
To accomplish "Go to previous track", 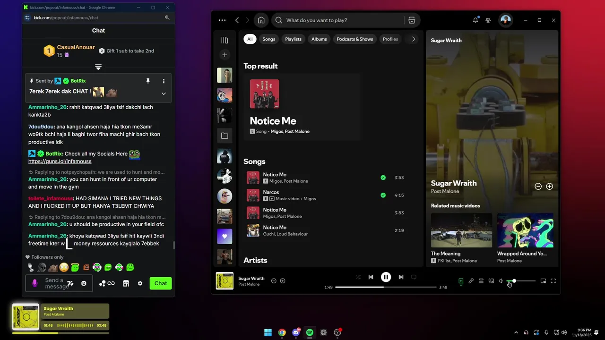I will click(x=371, y=277).
